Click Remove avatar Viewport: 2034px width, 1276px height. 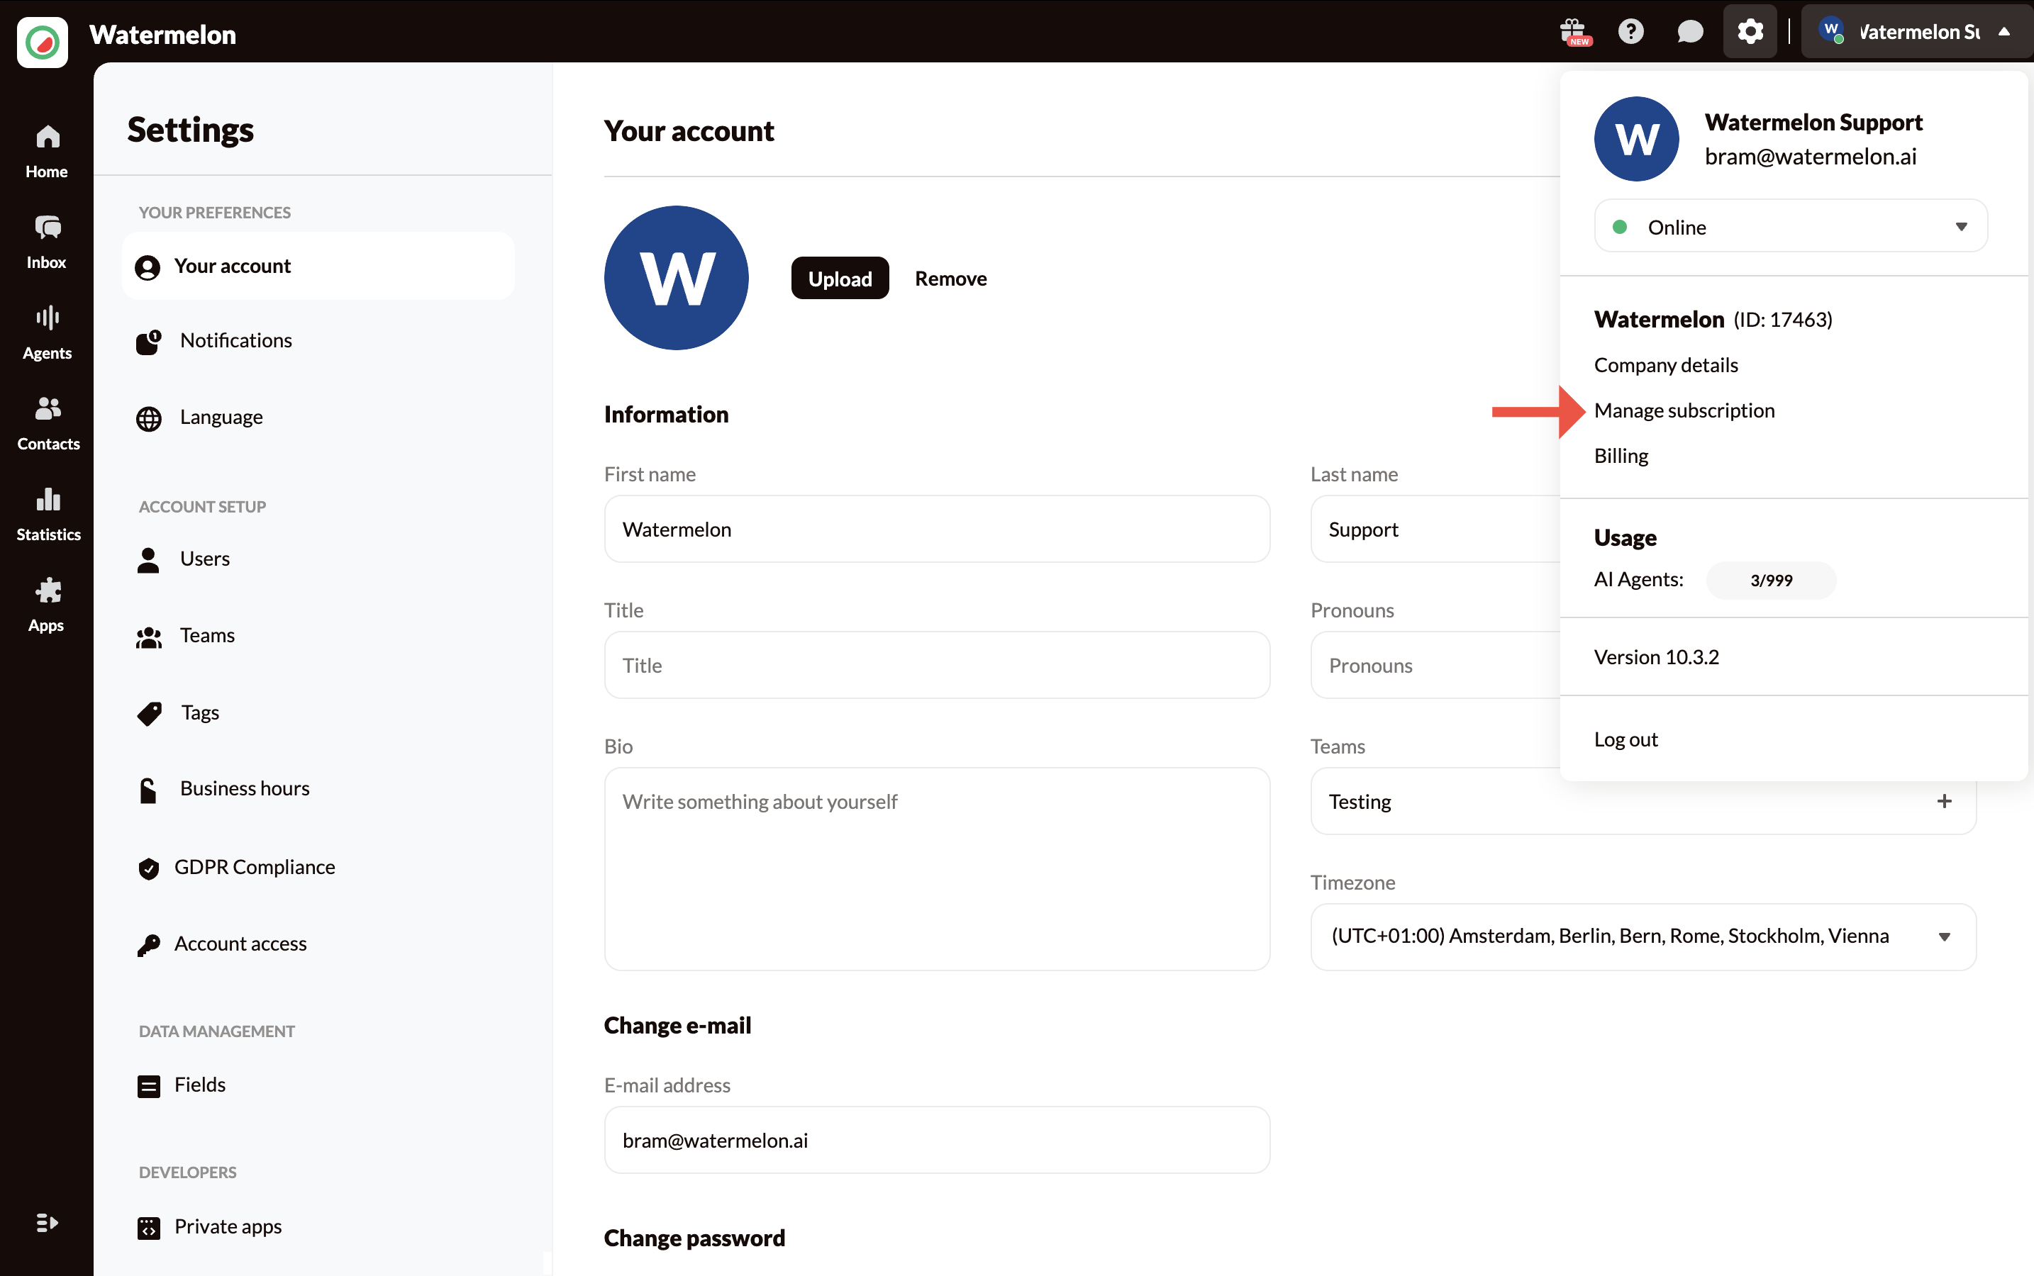click(x=951, y=279)
